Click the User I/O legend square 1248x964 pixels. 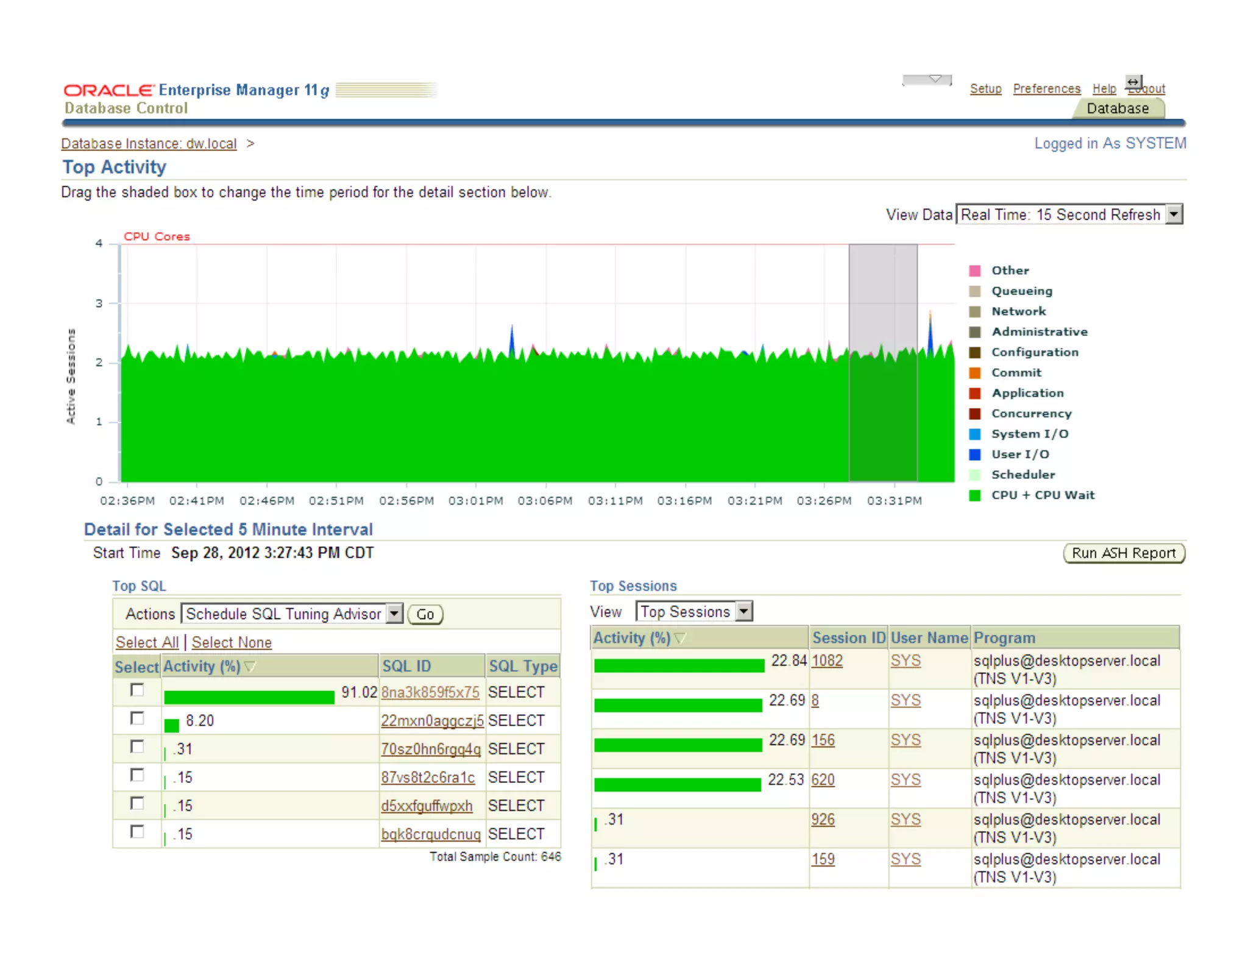tap(975, 455)
